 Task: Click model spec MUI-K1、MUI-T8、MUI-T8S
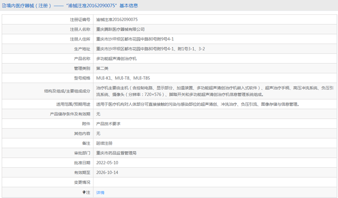pos(123,78)
